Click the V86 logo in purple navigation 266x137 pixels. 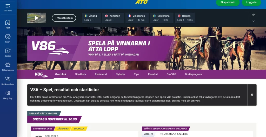tap(41, 74)
